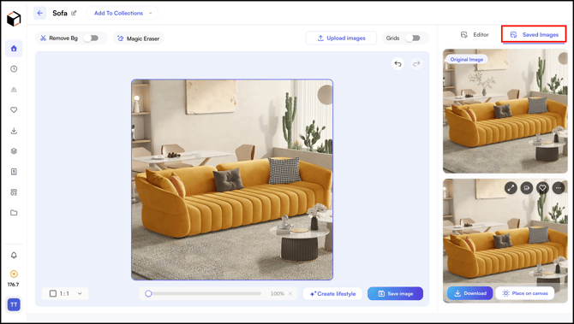
Task: Open the layers stack sidebar icon
Action: (x=14, y=151)
